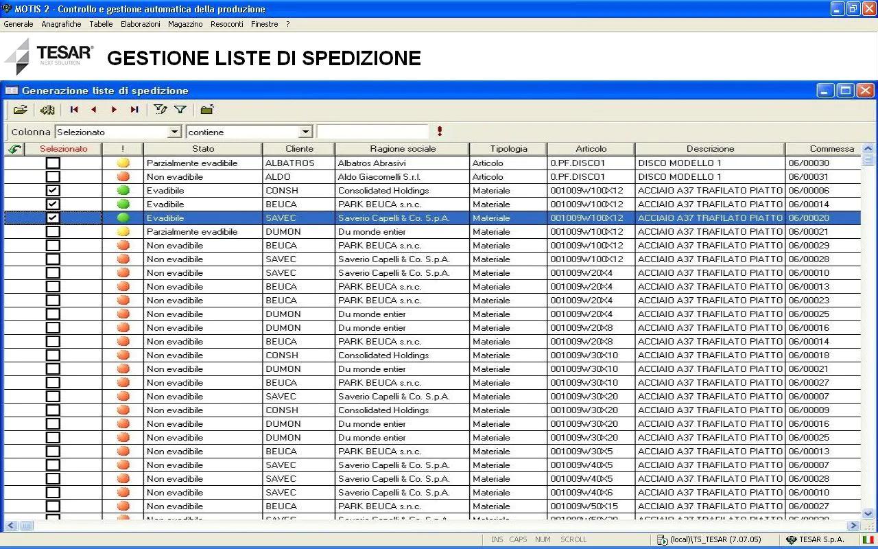Go to last record arrow
The height and width of the screenshot is (549, 878).
(x=134, y=109)
